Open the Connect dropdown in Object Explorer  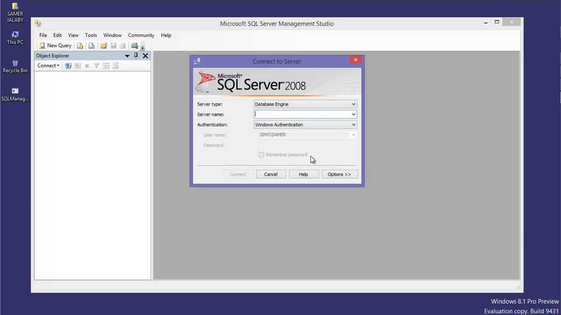[x=48, y=66]
